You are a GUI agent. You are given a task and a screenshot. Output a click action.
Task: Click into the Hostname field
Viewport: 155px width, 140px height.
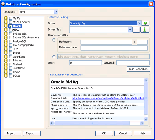tap(107, 42)
